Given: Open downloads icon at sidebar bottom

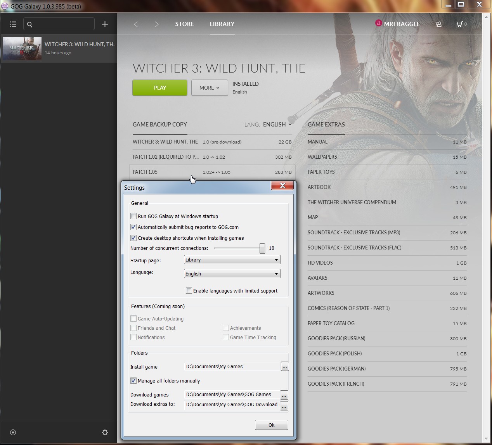Looking at the screenshot, I should click(13, 432).
